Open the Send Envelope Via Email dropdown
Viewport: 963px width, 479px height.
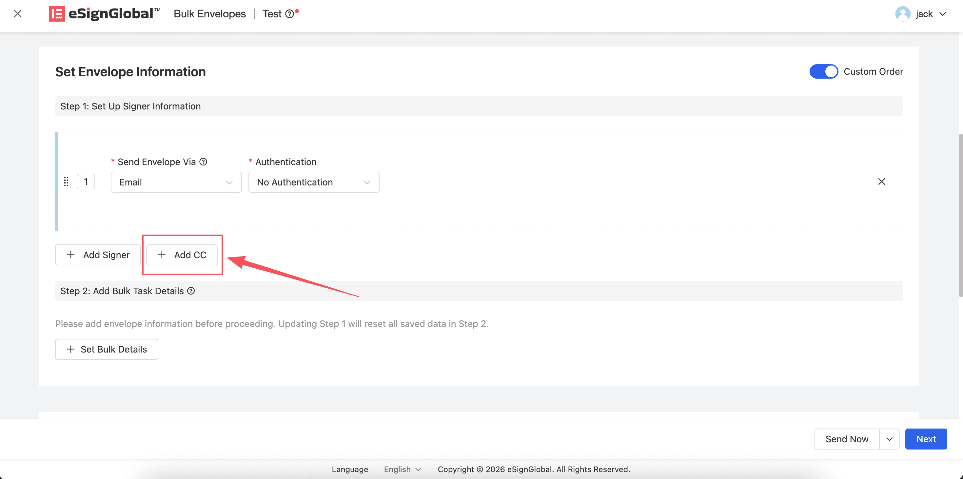tap(176, 182)
